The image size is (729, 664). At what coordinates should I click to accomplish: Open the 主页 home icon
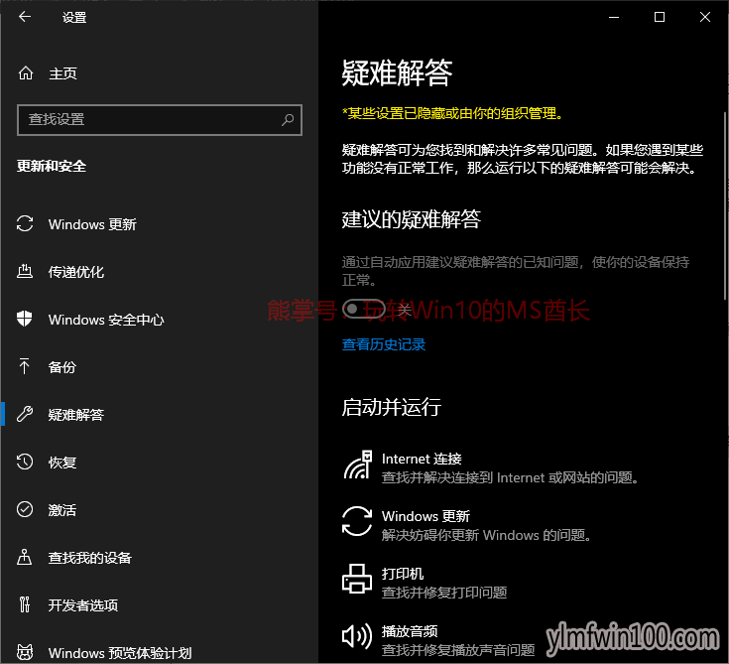click(x=26, y=73)
